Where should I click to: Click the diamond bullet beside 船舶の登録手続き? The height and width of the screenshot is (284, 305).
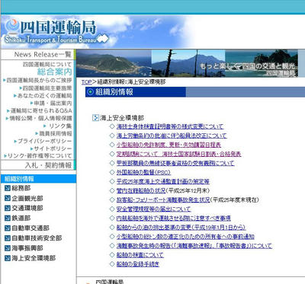point(112,264)
